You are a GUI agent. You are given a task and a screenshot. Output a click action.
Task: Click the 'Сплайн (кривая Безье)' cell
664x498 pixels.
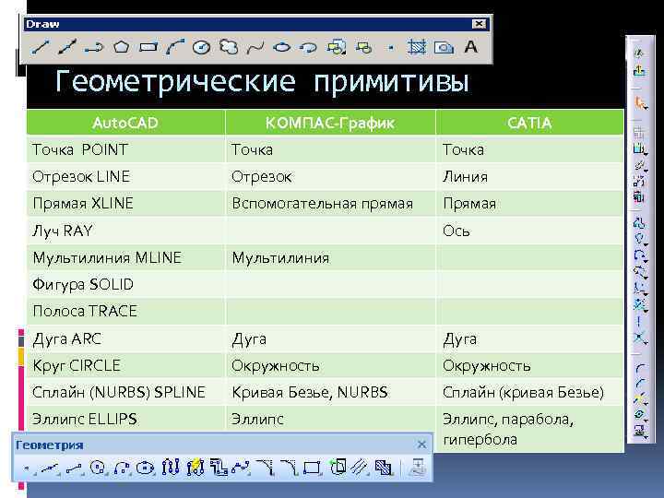click(x=529, y=392)
